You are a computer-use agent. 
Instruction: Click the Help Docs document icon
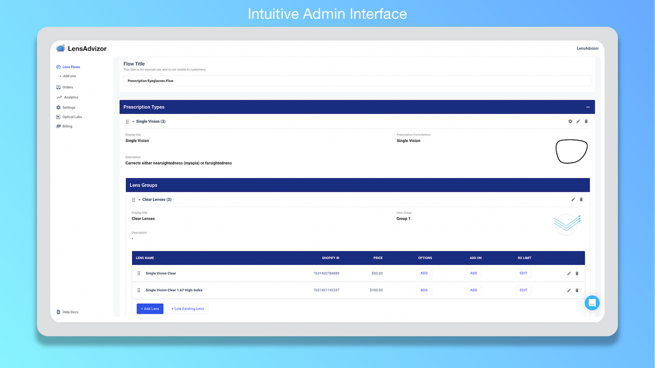click(x=58, y=312)
